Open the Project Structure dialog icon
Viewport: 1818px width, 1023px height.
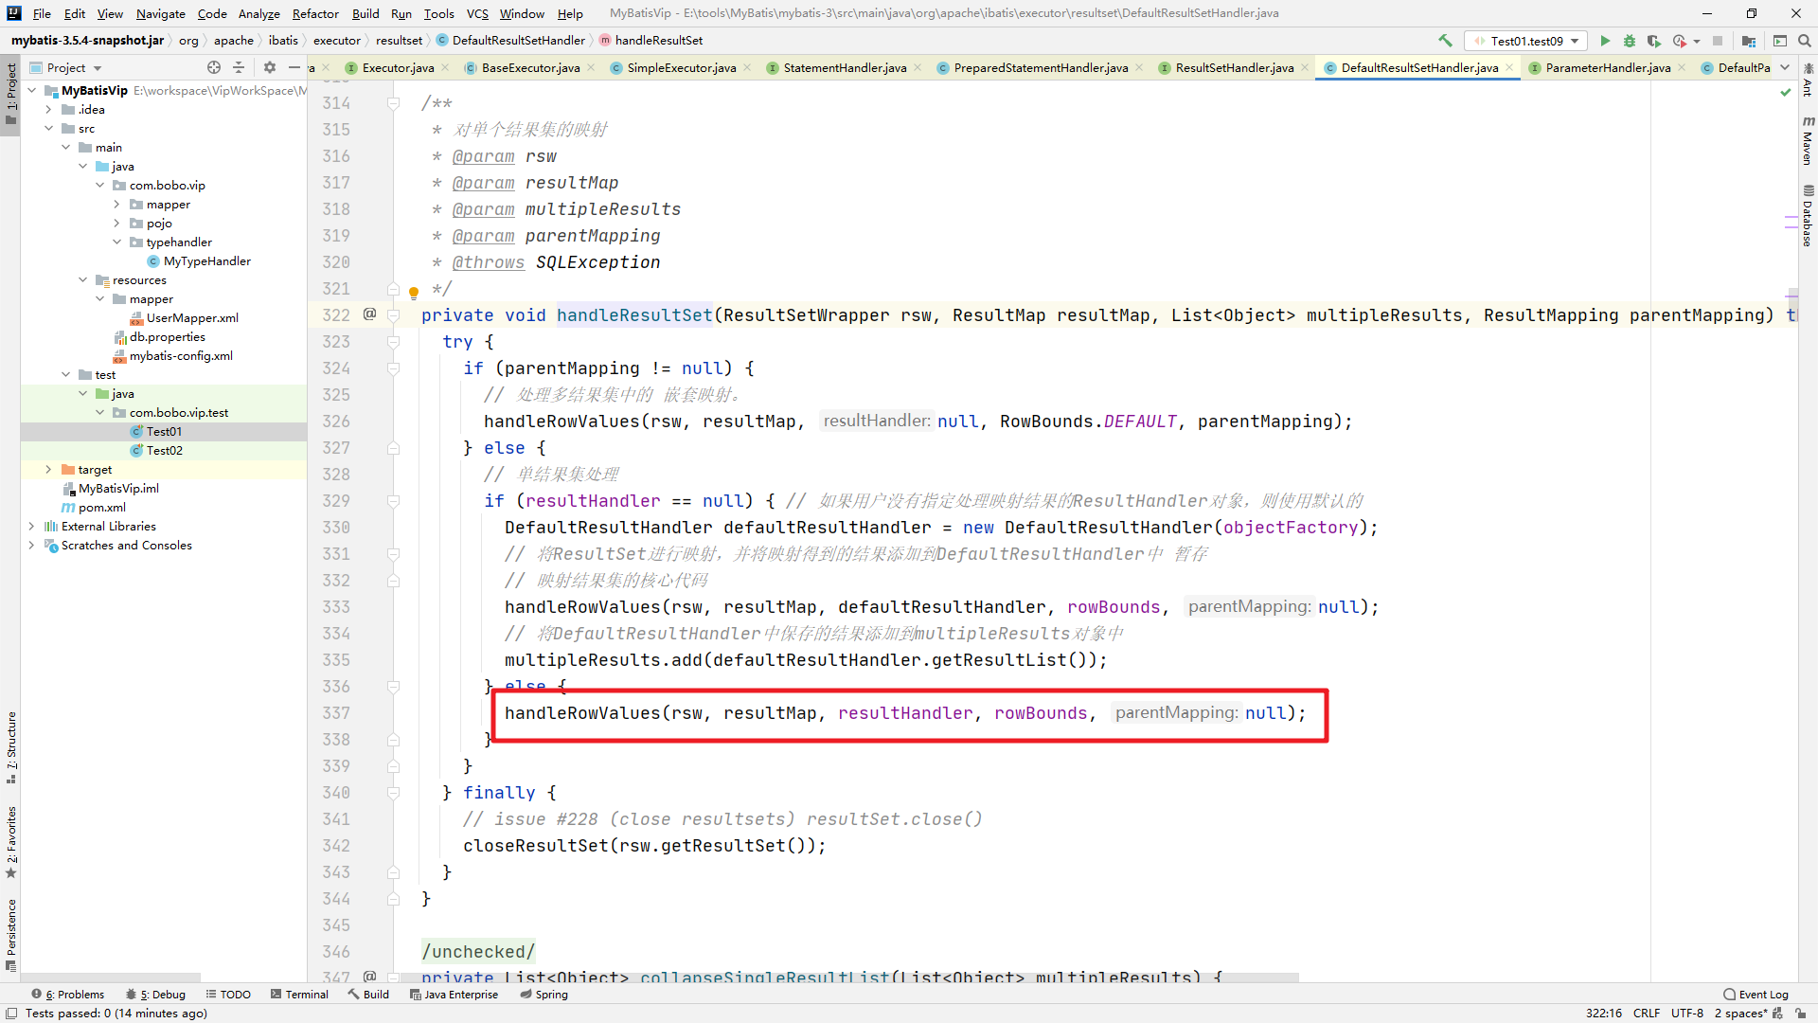coord(1749,41)
